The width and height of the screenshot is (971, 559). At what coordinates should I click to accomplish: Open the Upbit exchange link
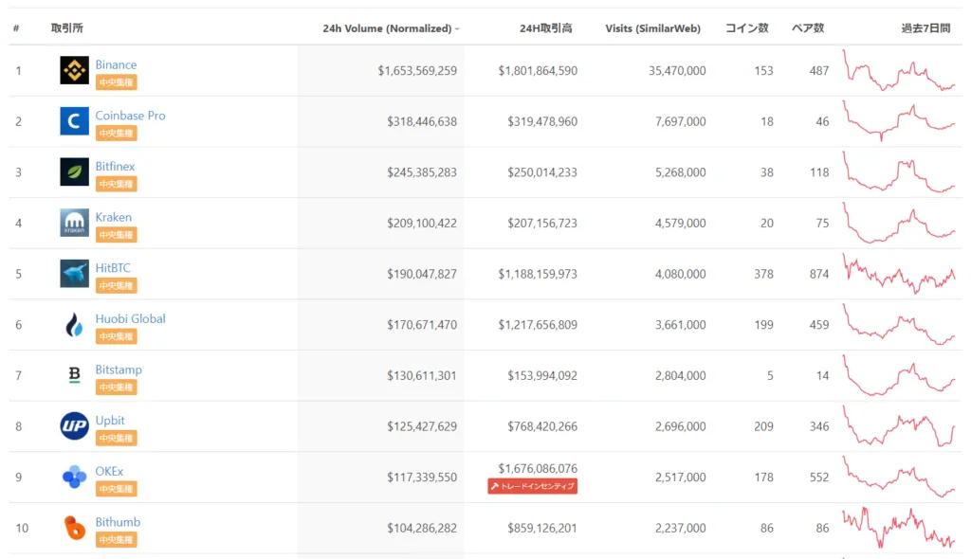[110, 420]
